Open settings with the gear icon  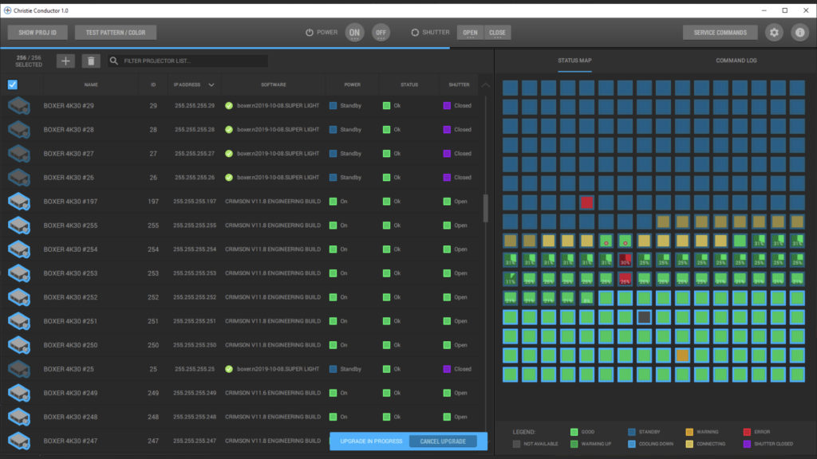[774, 33]
